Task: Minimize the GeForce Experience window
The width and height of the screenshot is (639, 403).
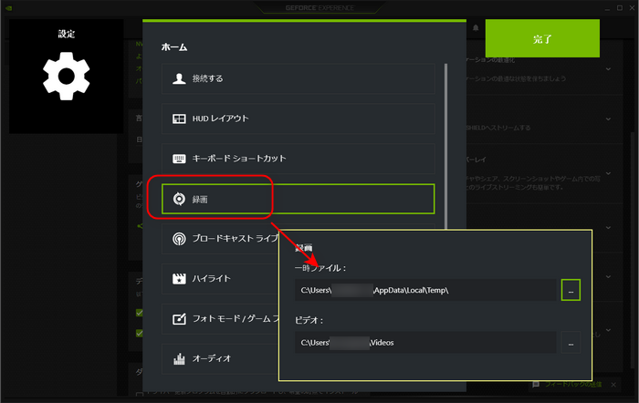Action: 607,7
